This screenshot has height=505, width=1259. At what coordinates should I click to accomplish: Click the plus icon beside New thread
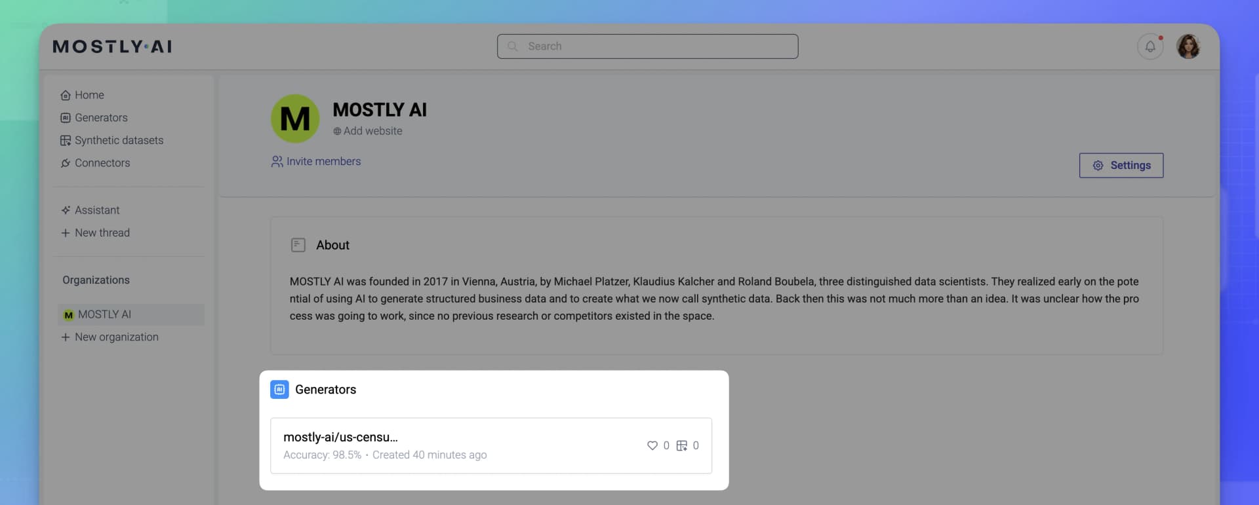[66, 233]
